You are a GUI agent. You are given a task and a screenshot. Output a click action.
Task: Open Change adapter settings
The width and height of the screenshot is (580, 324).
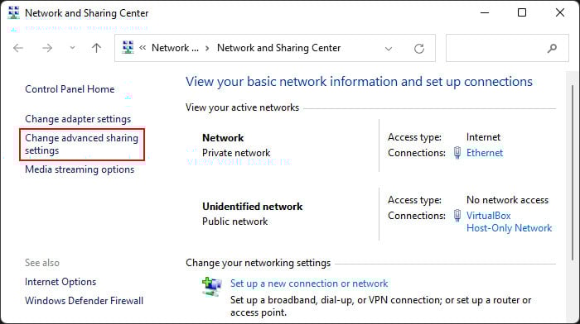click(x=78, y=119)
